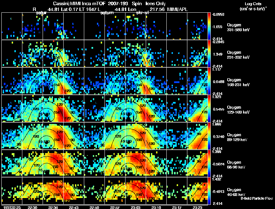Click the '22:30' time axis label
Image resolution: width=275 pixels, height=209 pixels.
pos(32,207)
